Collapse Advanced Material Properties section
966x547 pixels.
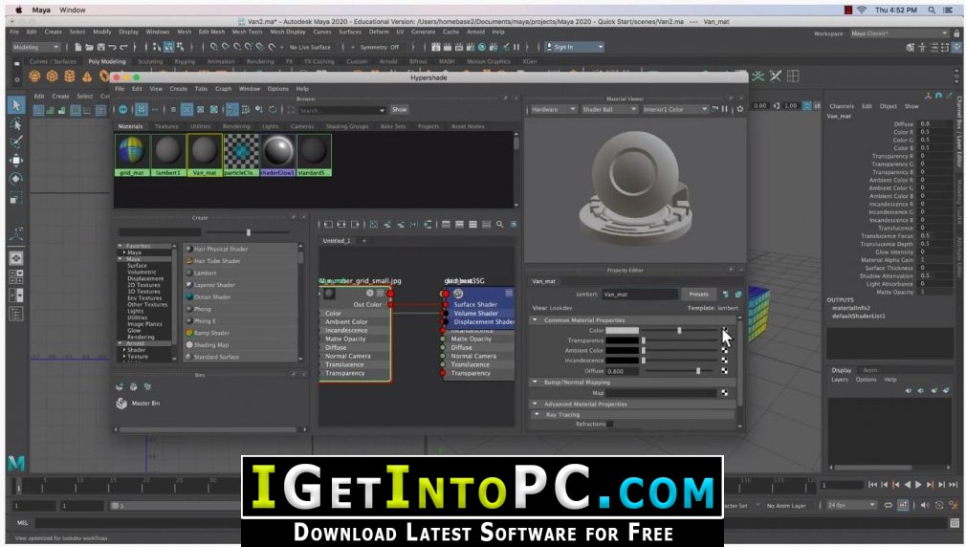click(x=535, y=405)
